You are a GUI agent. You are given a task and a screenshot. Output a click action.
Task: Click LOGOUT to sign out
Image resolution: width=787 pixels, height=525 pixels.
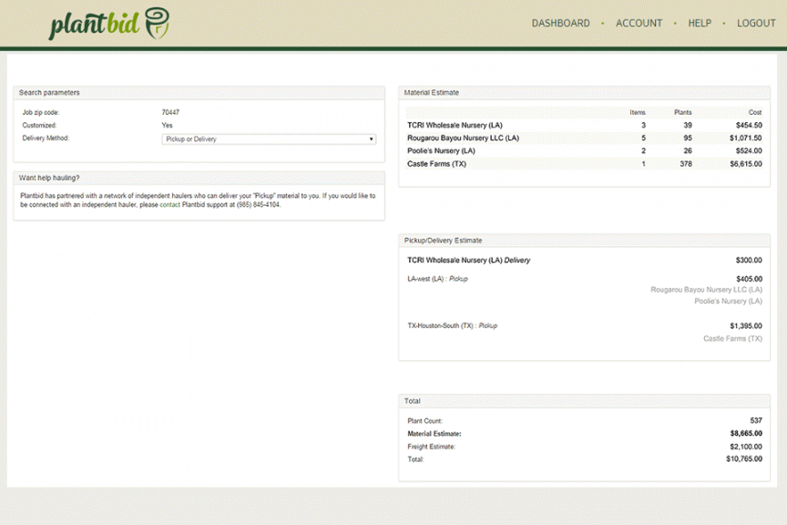(756, 23)
